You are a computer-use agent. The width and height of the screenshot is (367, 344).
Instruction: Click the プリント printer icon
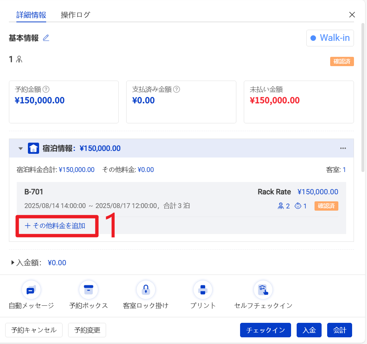[203, 290]
